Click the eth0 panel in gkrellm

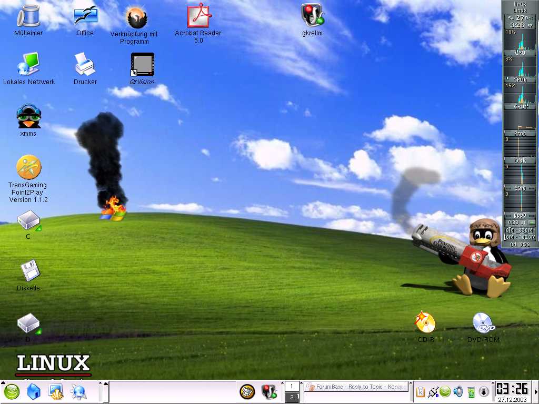(x=520, y=188)
